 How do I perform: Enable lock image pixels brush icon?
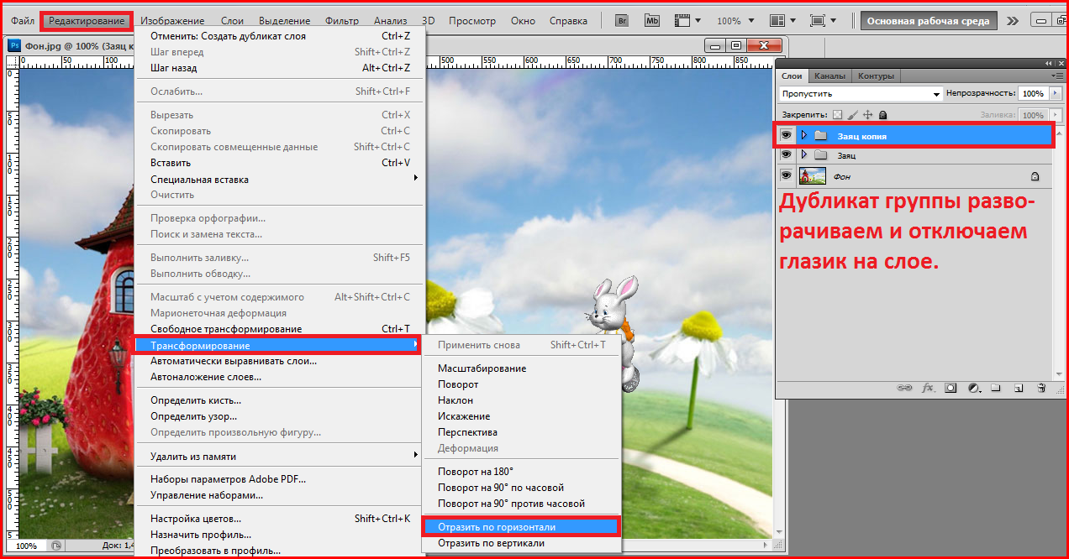pos(852,115)
